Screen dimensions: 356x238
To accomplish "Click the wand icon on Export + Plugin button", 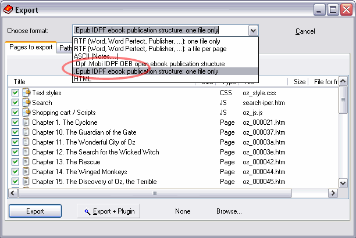I will [87, 211].
